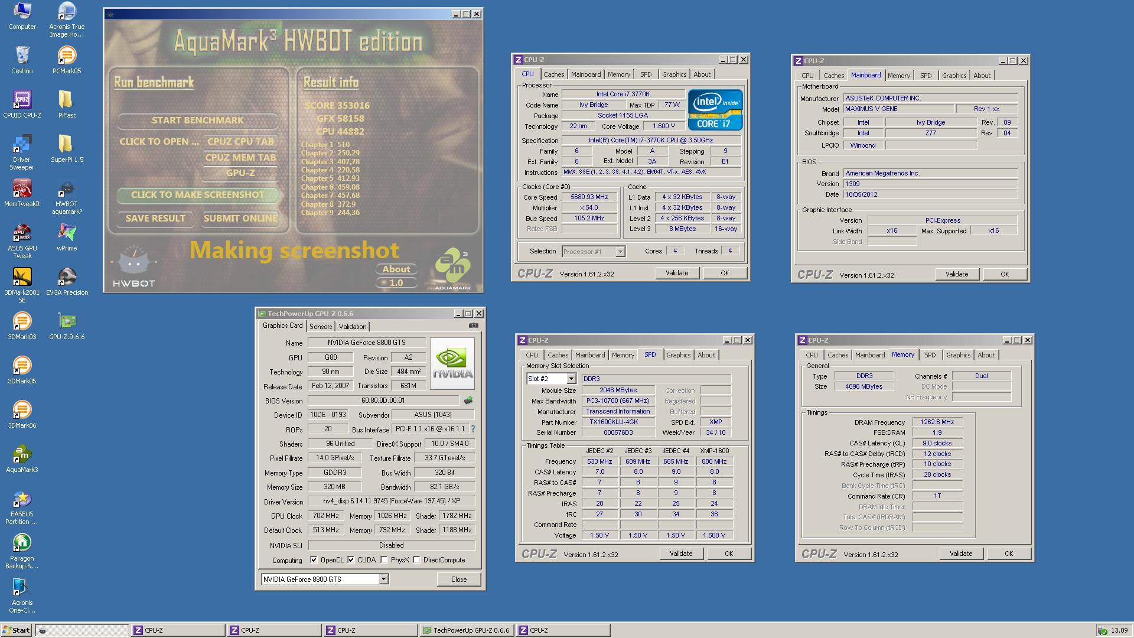Open Graphics tab in Mainboard CPU-Z window
This screenshot has height=638, width=1134.
point(954,76)
